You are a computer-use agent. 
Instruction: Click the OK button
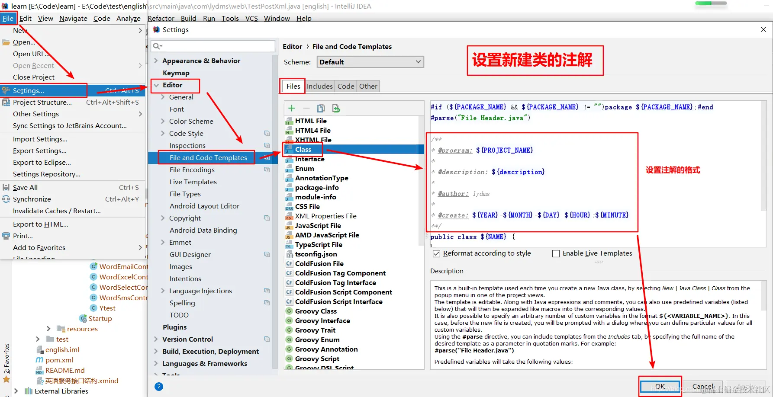tap(660, 386)
